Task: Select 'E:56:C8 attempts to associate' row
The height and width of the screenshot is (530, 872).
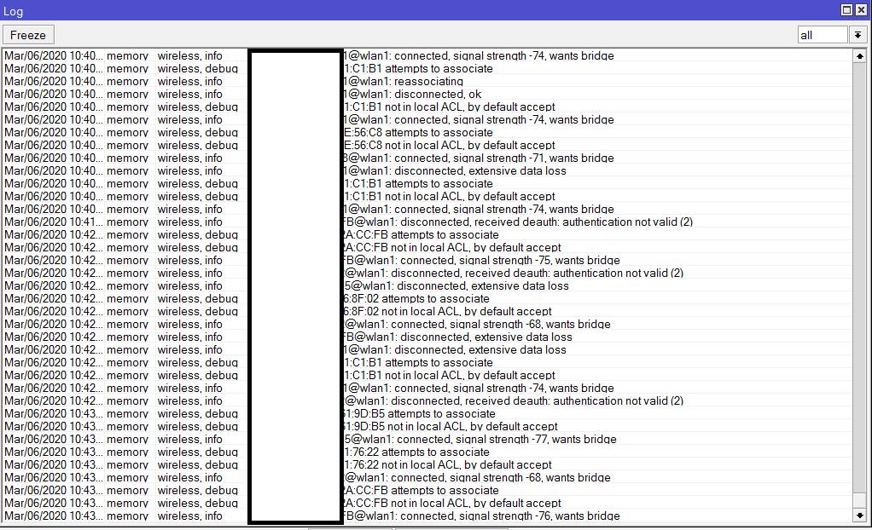Action: tap(427, 133)
